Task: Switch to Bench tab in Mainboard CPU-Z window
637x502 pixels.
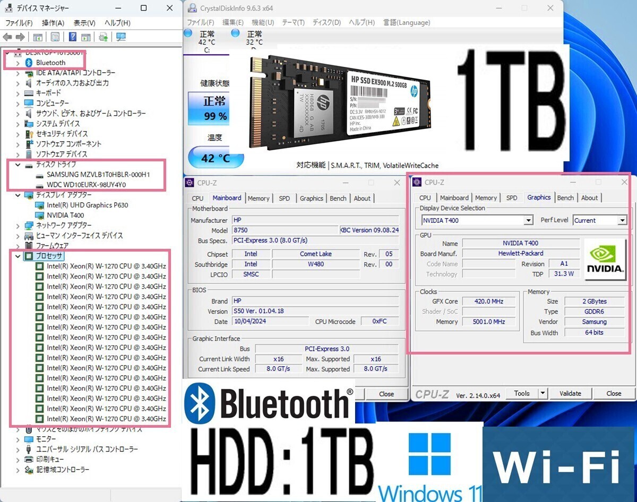Action: pyautogui.click(x=338, y=198)
